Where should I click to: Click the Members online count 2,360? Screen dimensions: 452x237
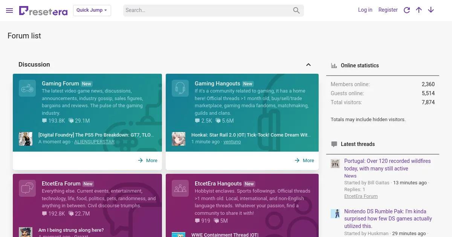(x=428, y=84)
